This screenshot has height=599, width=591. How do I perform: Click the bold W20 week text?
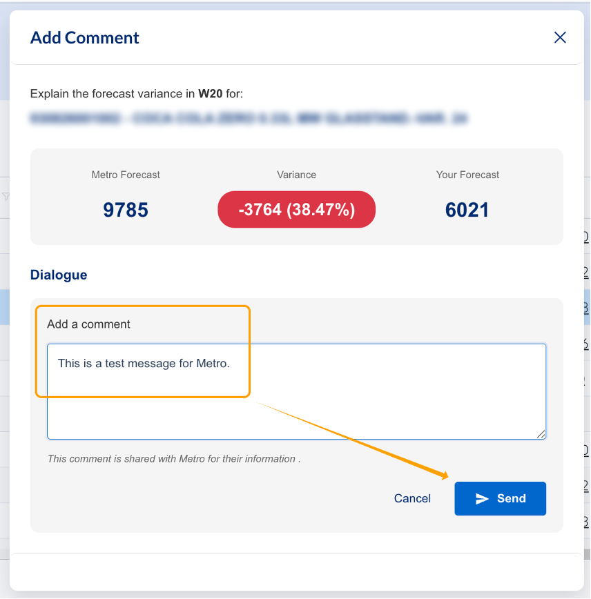click(x=211, y=94)
